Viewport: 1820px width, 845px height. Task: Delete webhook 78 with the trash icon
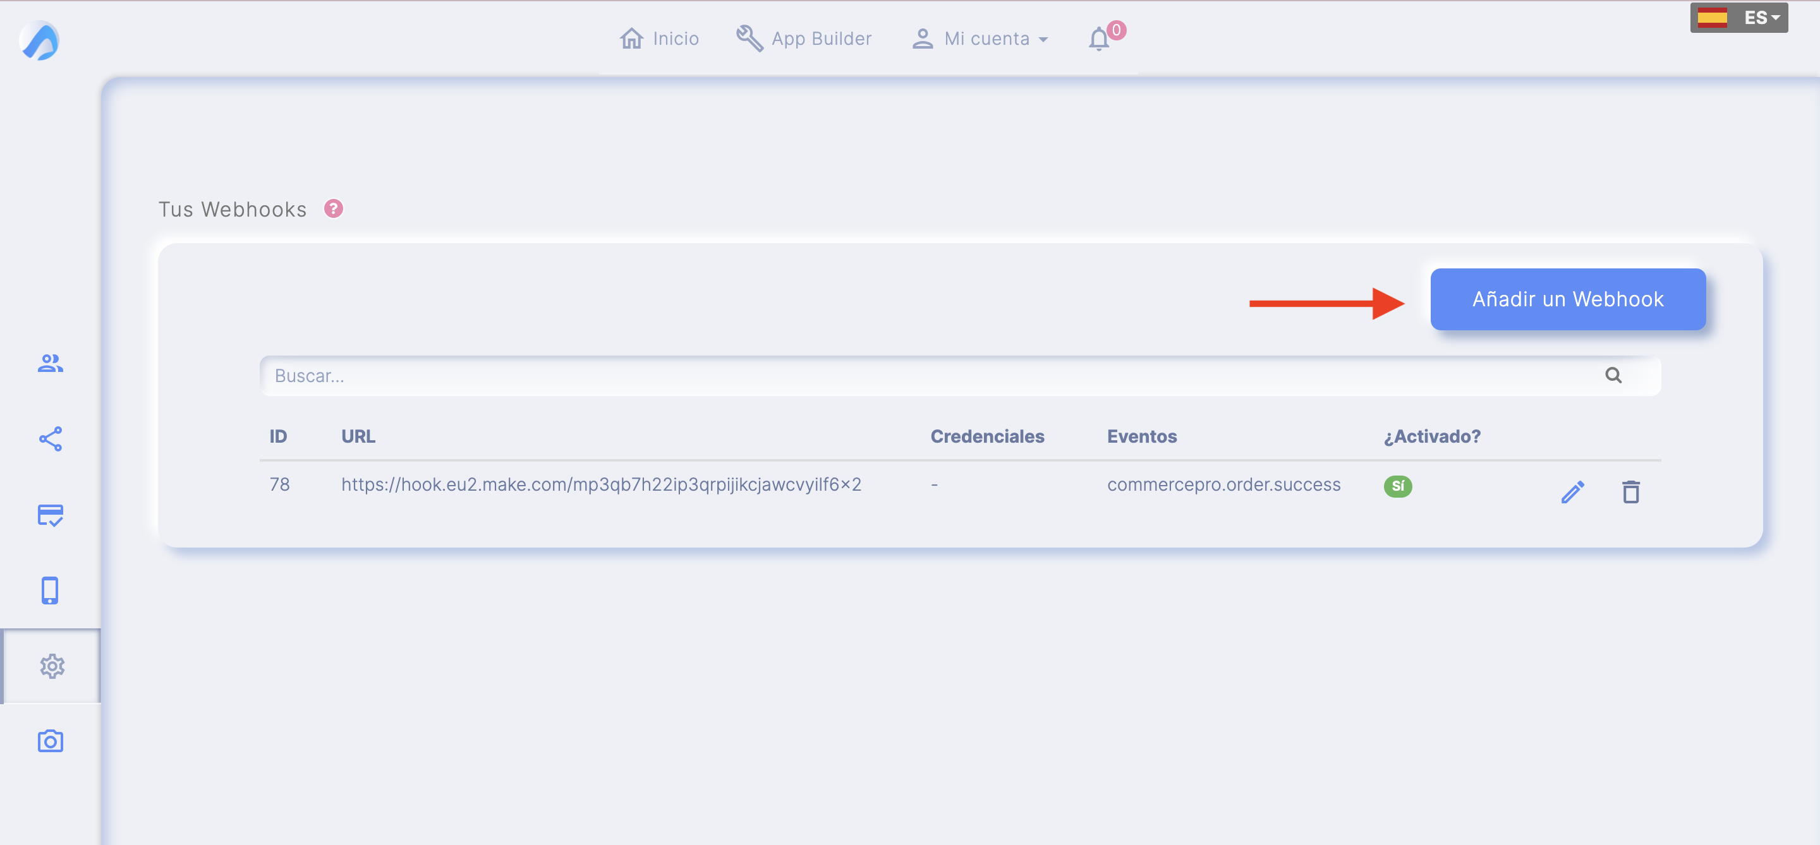(x=1630, y=491)
